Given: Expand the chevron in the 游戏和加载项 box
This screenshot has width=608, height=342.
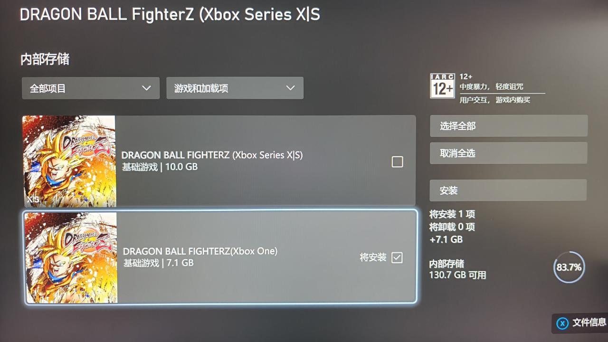Looking at the screenshot, I should click(290, 88).
